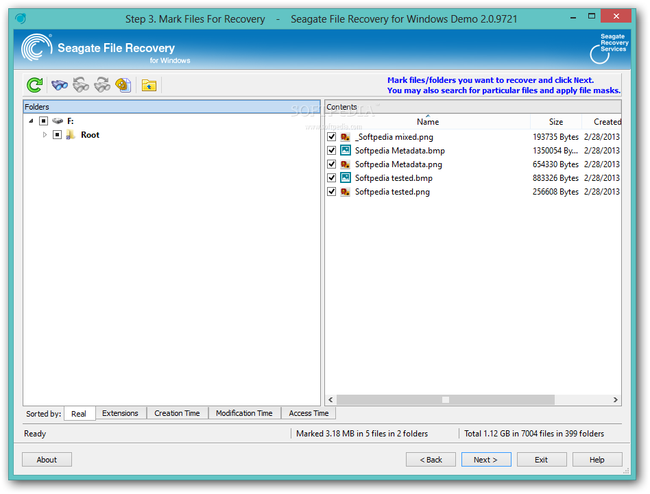Close the Seagate File Recovery window
Screen dimensions: 650x494
point(616,16)
